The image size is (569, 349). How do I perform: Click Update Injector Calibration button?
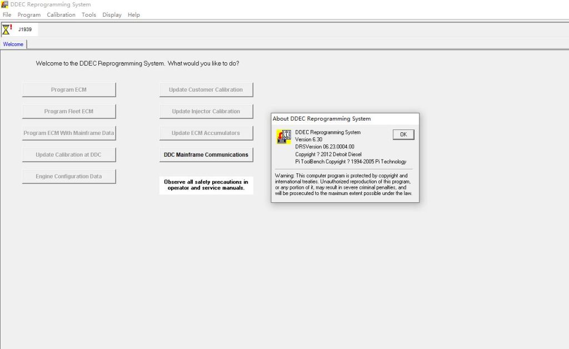pyautogui.click(x=206, y=111)
